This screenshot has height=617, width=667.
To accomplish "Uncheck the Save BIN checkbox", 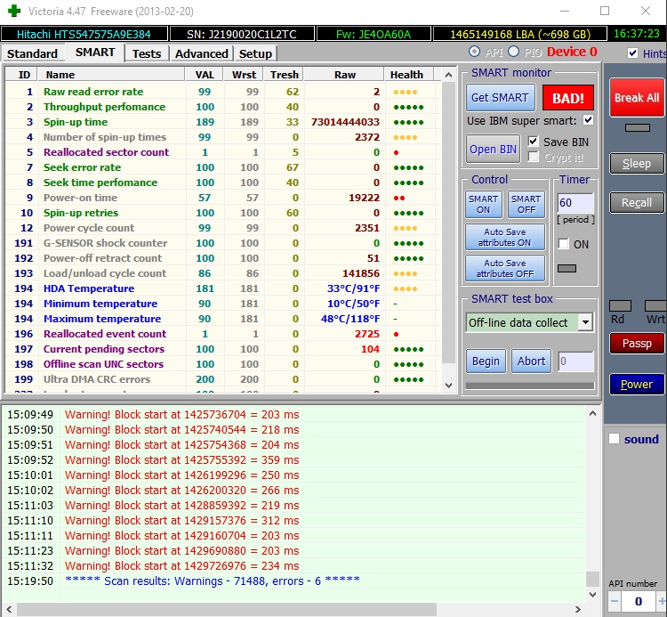I will (533, 142).
